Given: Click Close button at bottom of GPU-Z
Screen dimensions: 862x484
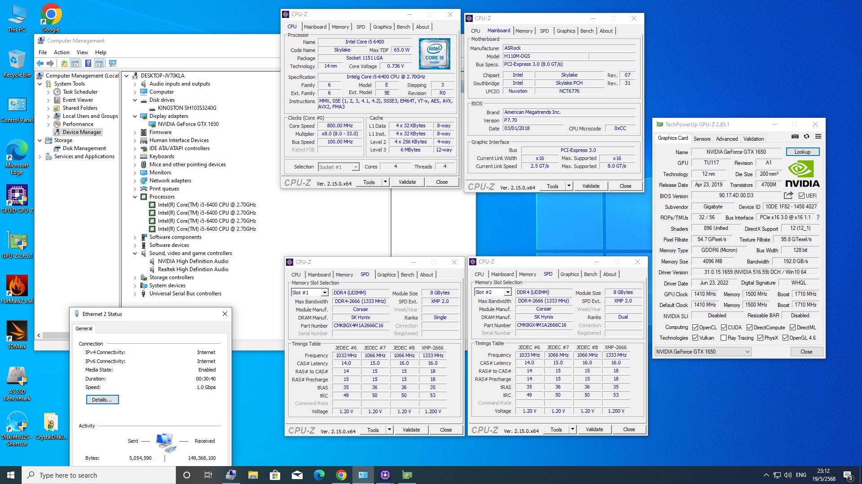Looking at the screenshot, I should [x=806, y=352].
